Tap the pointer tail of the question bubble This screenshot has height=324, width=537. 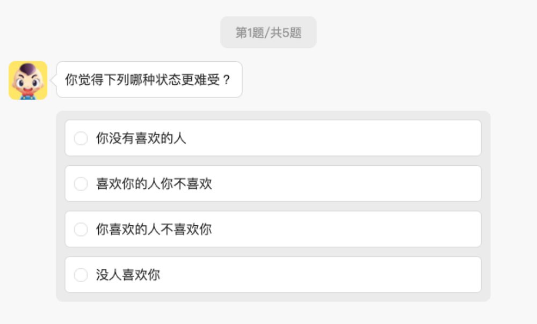(54, 80)
